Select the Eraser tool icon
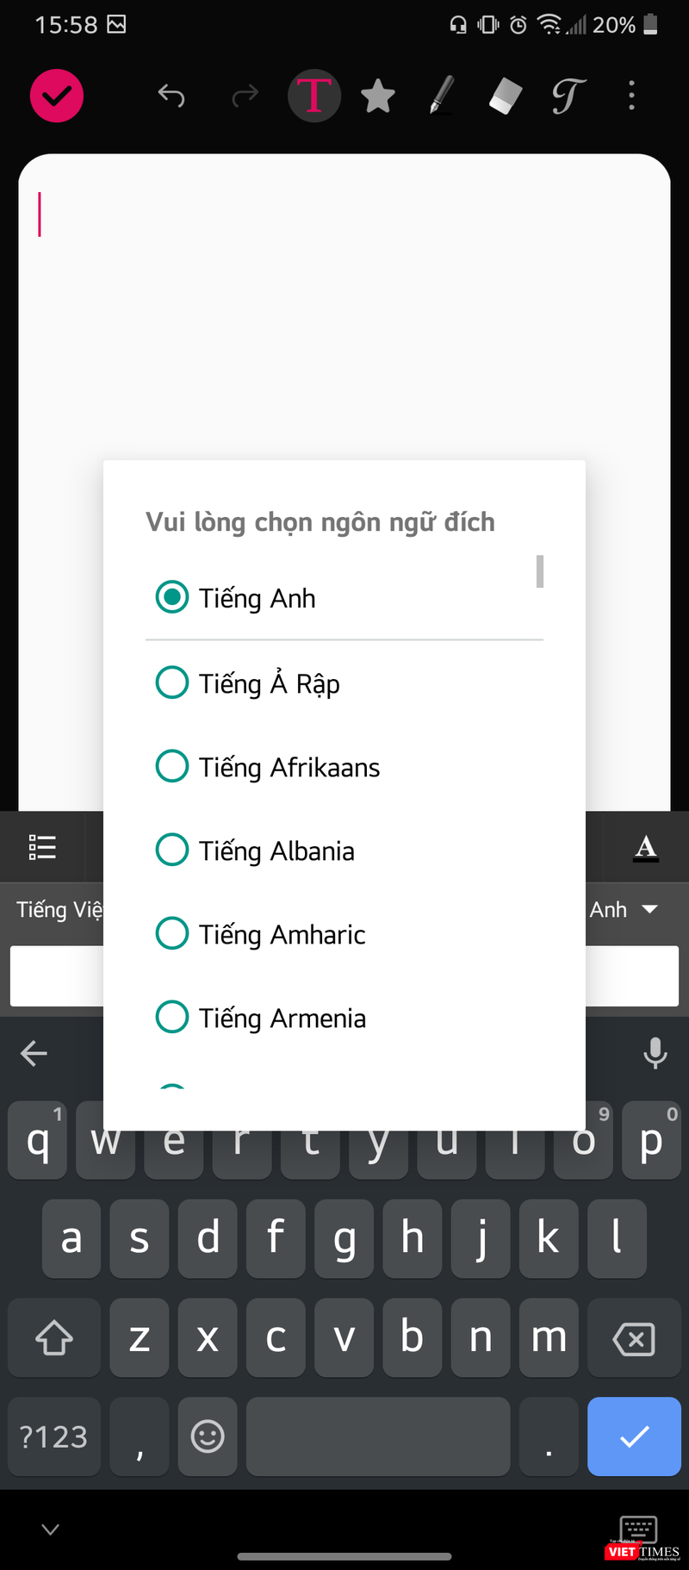The image size is (689, 1570). point(504,96)
